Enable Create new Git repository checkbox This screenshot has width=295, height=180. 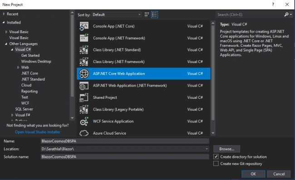[x=216, y=164]
